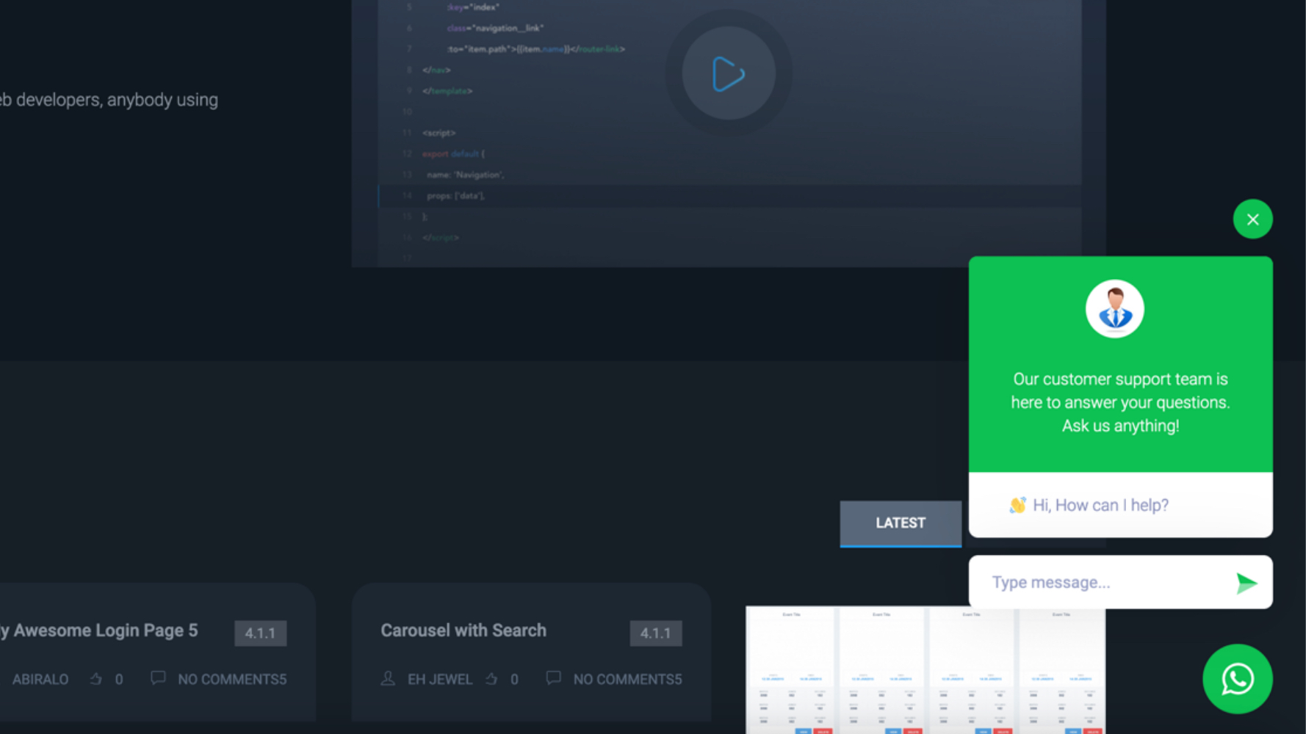Like the Carousel with Search snippet
The height and width of the screenshot is (734, 1306).
[491, 679]
